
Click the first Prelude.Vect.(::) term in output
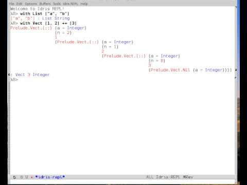(31, 28)
